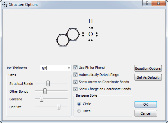Select the Circle benzene style
The height and width of the screenshot is (123, 168).
79,104
